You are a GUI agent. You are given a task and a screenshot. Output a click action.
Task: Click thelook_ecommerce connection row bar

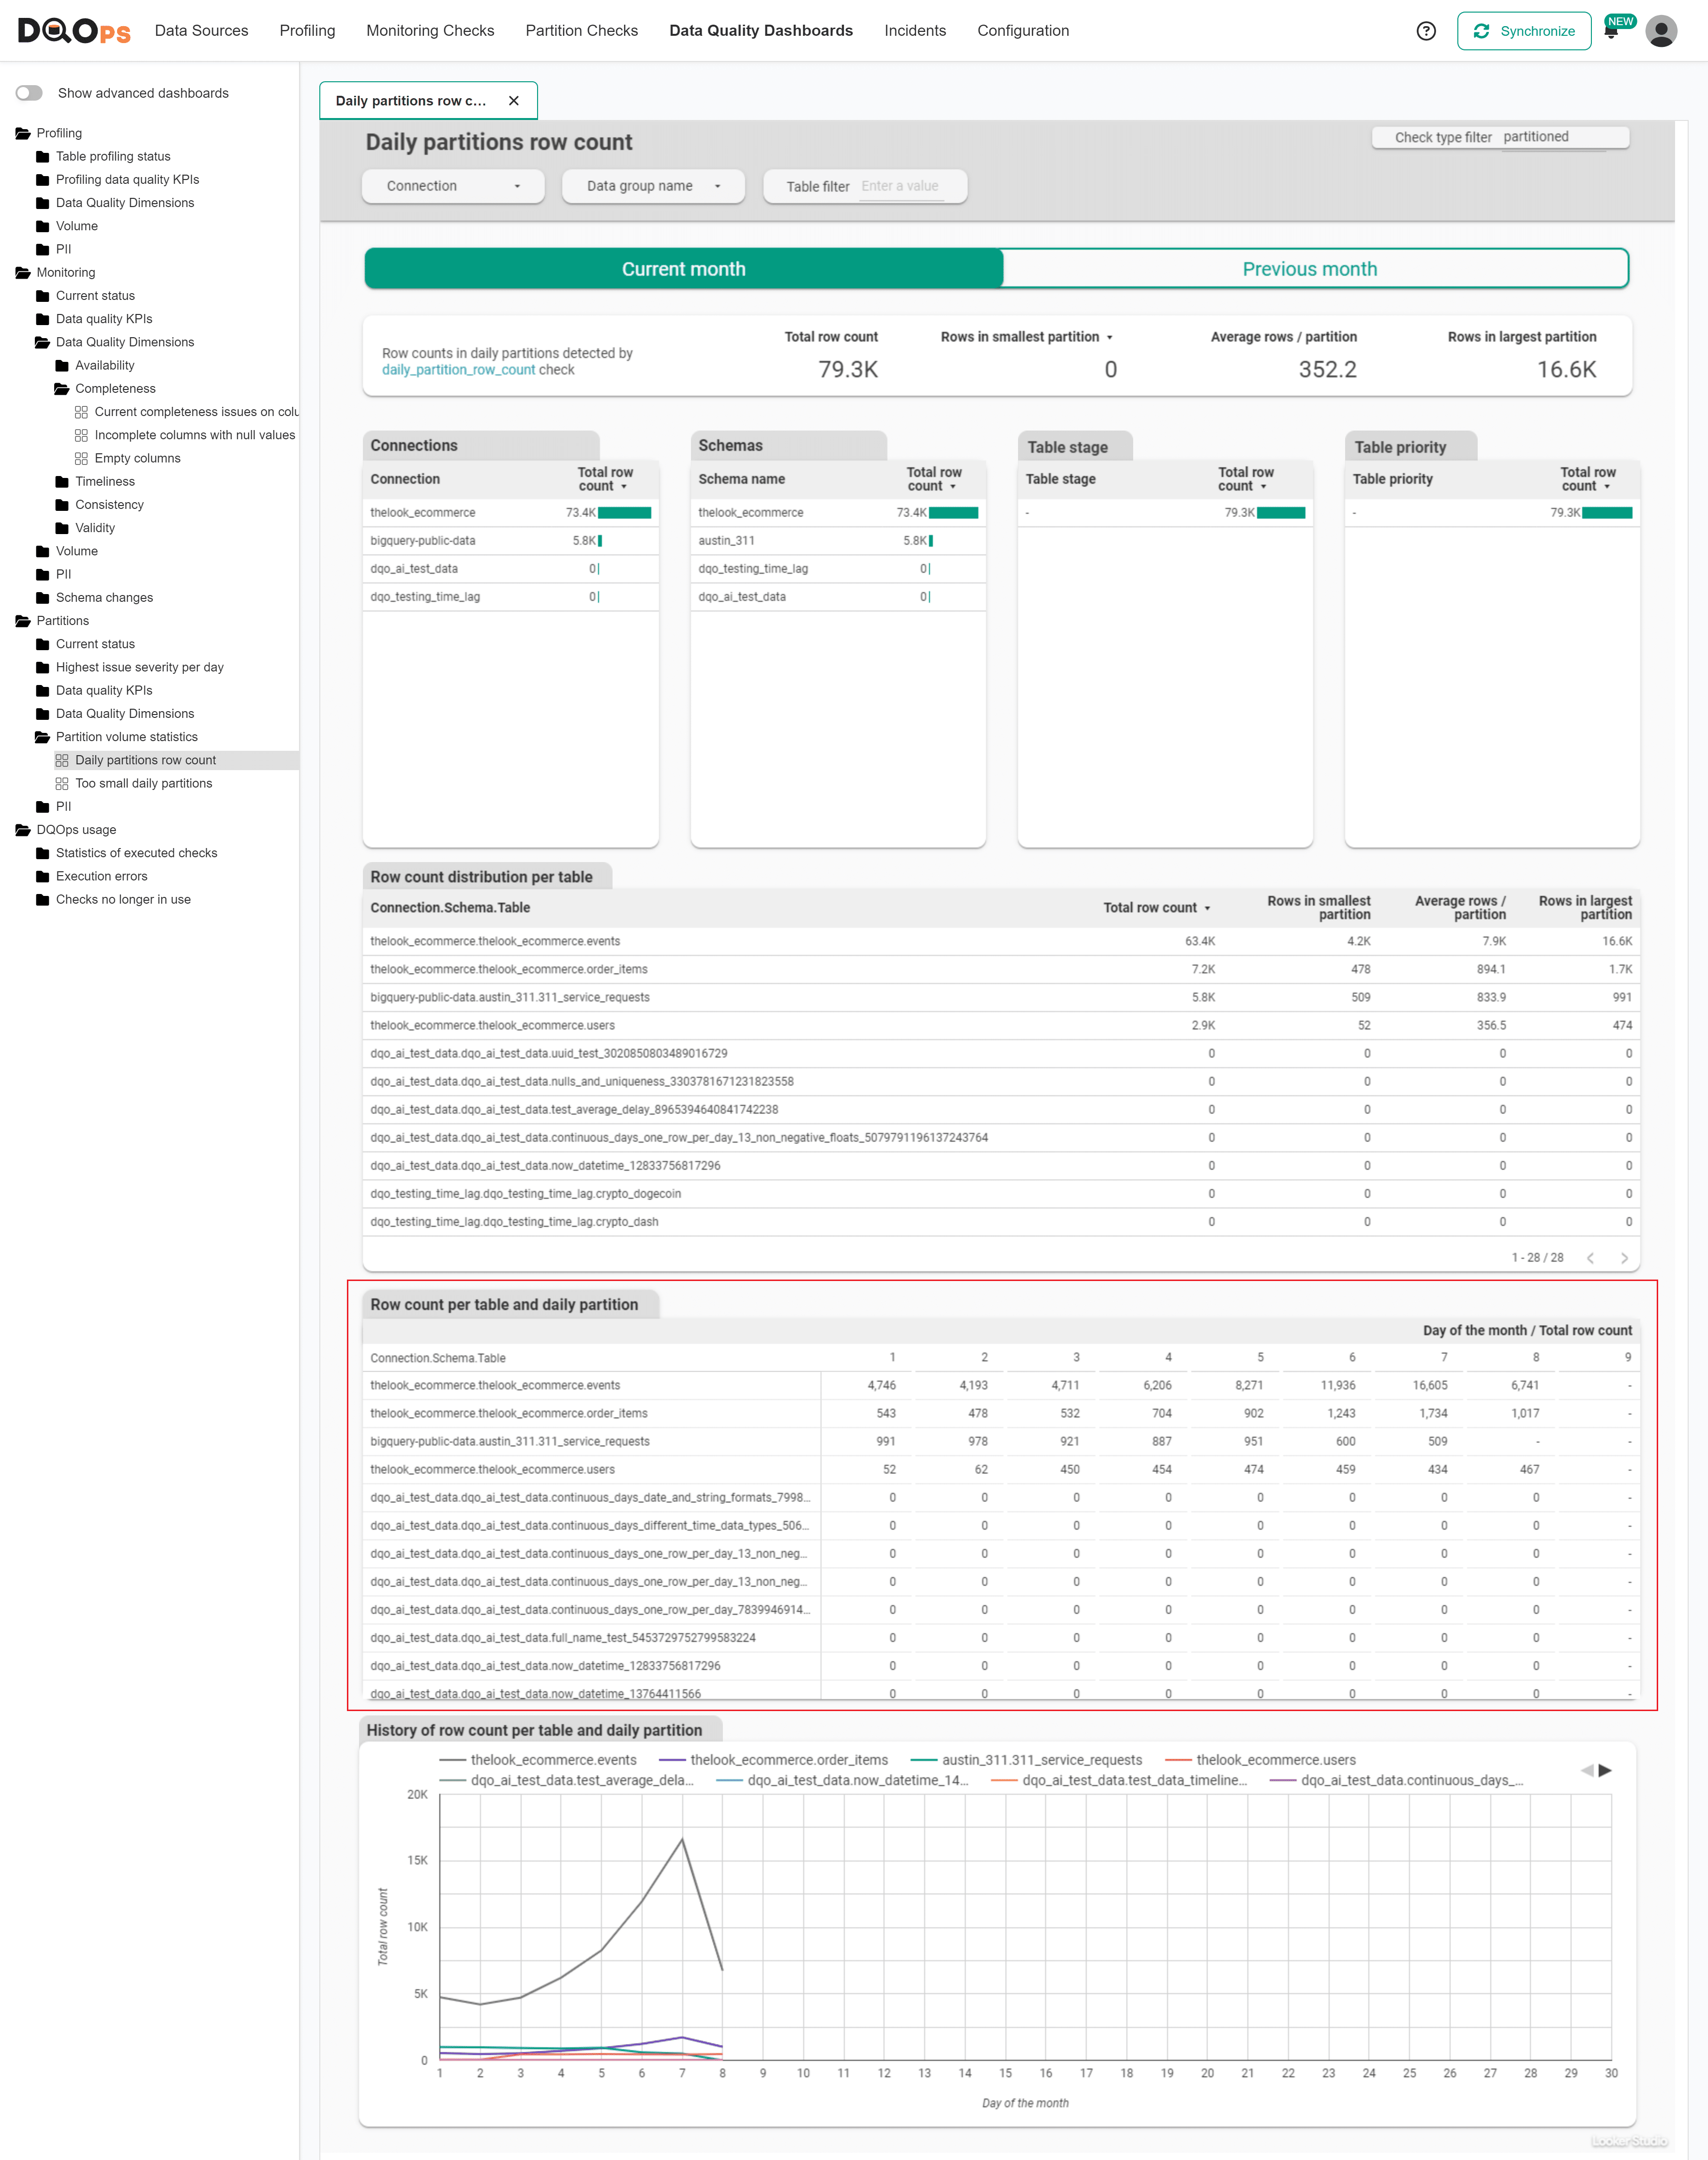[624, 513]
